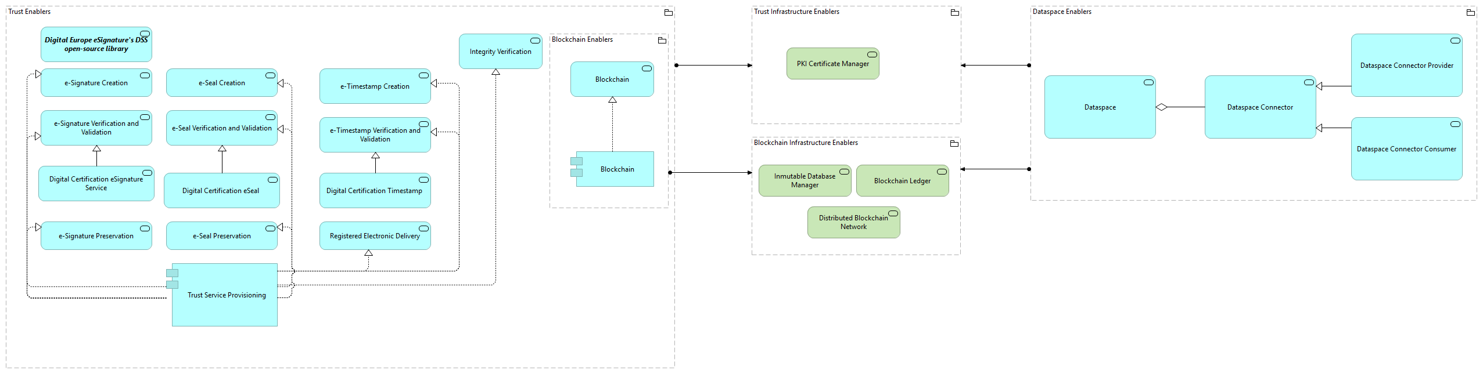Click service icon on DSS open-source library
The image size is (1483, 374).
tap(145, 34)
